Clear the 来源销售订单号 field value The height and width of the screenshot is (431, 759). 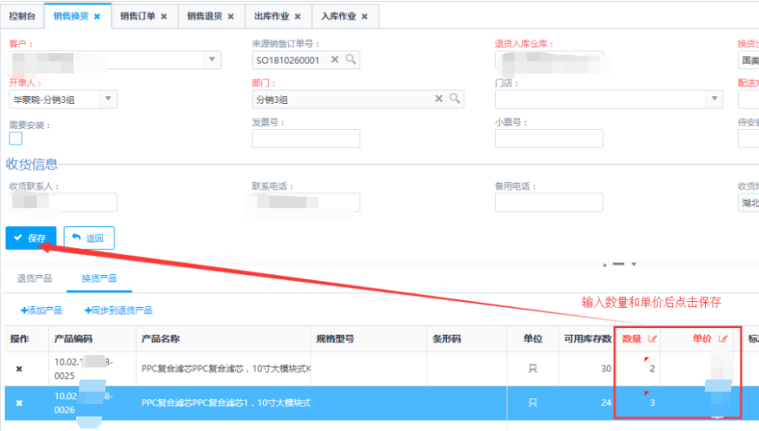point(335,60)
